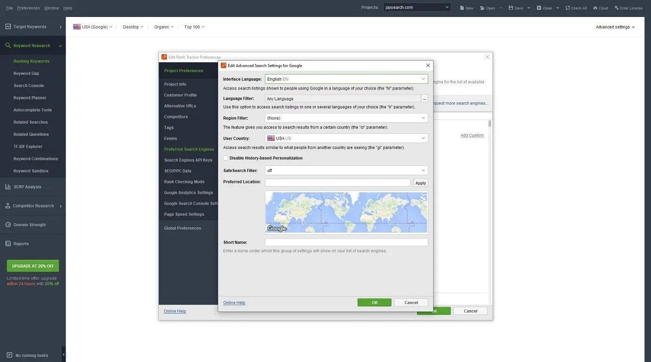Click Cancel in Advanced Search Settings dialog
The image size is (651, 362).
click(x=411, y=303)
